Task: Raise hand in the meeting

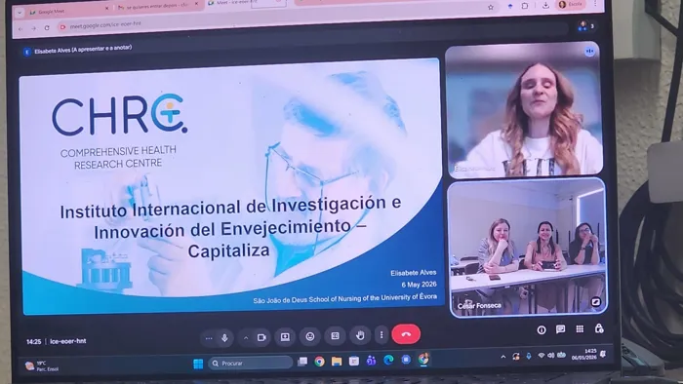Action: pyautogui.click(x=360, y=335)
